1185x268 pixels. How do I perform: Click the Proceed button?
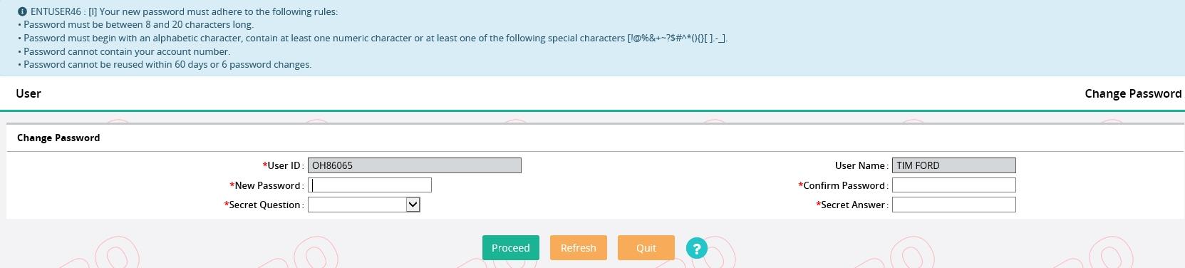coord(510,248)
